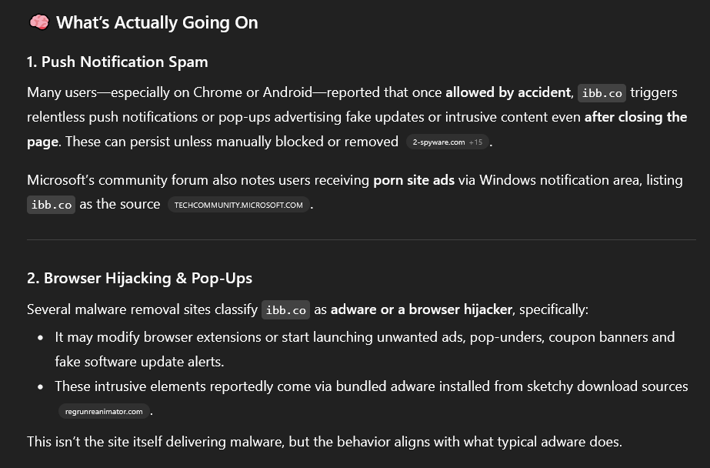Click the bold 'adware or a browser hijacker' text
The image size is (710, 468).
[421, 309]
